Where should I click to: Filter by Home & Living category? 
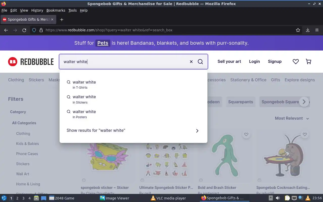tap(28, 184)
